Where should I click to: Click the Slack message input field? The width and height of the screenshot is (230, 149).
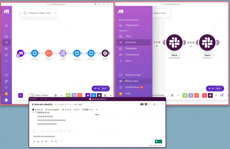tap(97, 136)
